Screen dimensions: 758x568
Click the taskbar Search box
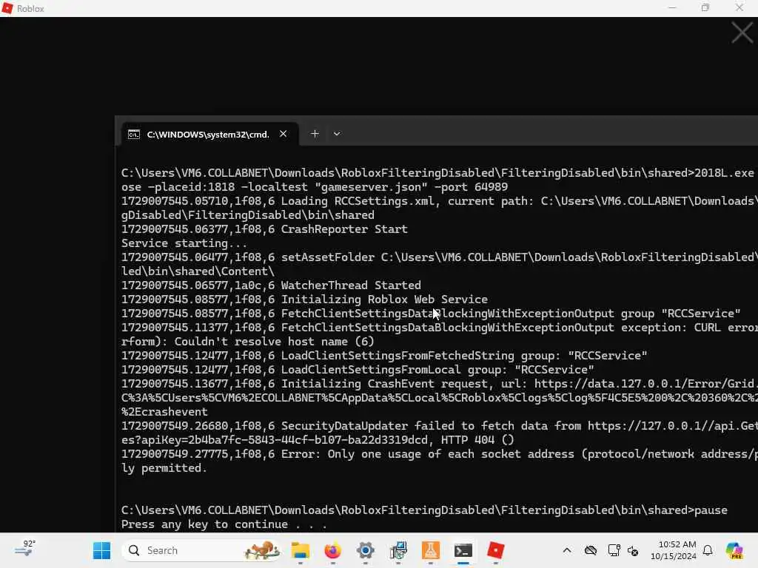[x=201, y=550]
